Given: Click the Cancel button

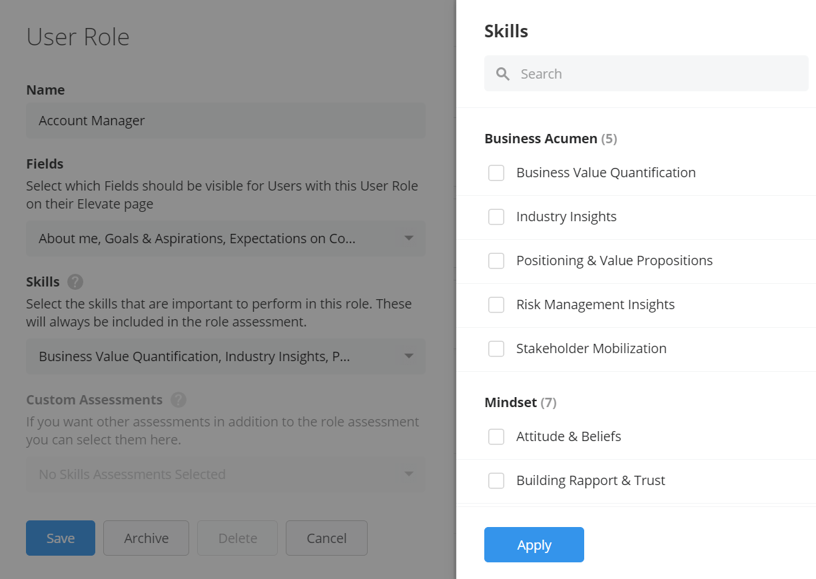Looking at the screenshot, I should pyautogui.click(x=326, y=538).
